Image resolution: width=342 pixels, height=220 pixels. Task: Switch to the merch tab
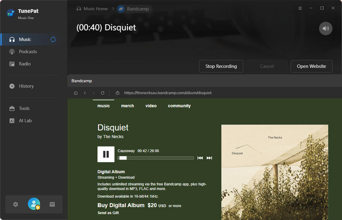point(127,106)
